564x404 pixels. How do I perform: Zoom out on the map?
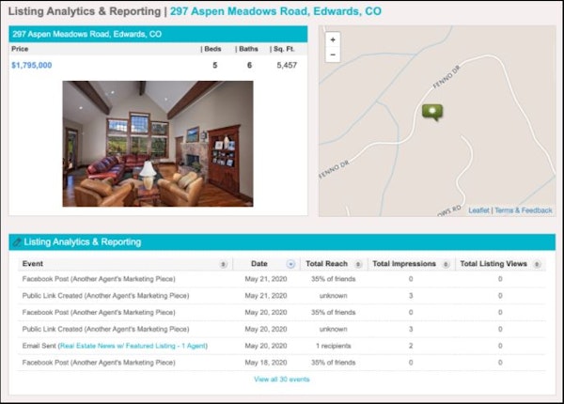coord(333,55)
